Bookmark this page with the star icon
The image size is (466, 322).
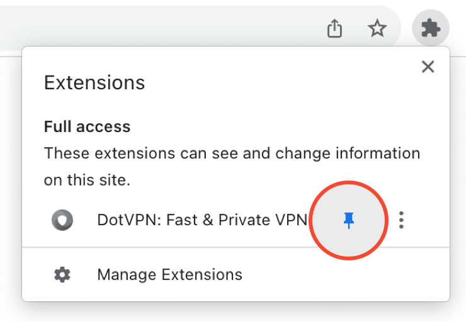(x=377, y=28)
